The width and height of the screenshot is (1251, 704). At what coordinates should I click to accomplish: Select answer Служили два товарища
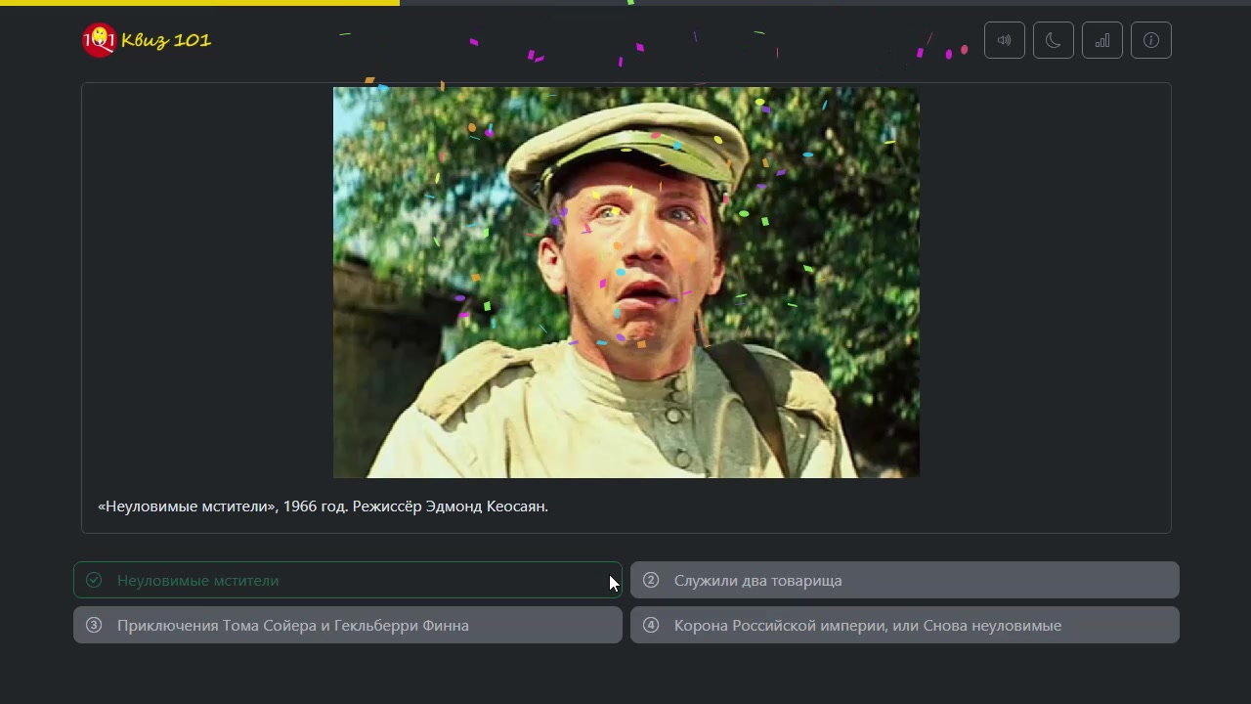(905, 580)
